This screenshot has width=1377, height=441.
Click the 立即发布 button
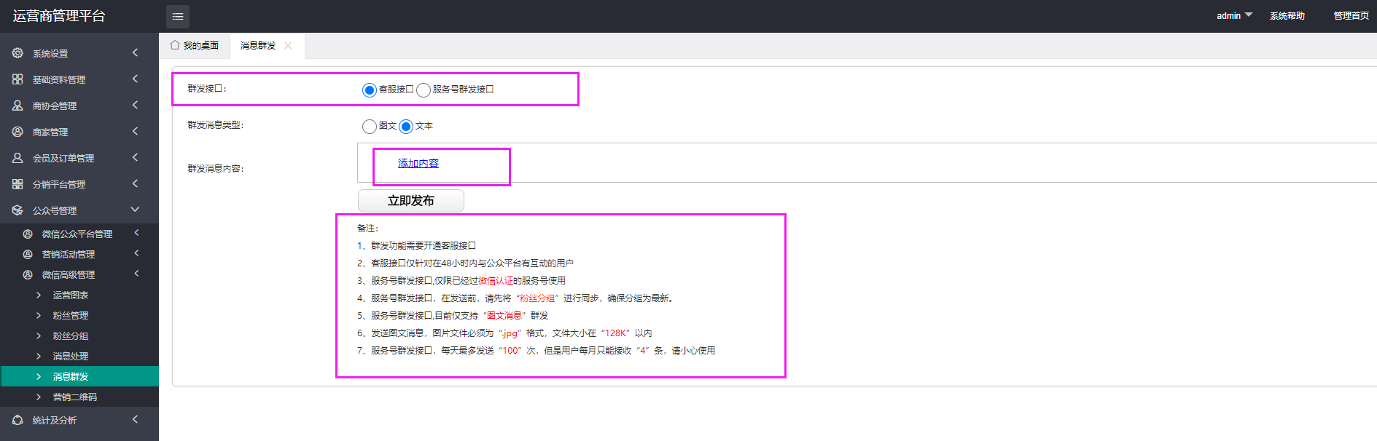click(x=410, y=201)
